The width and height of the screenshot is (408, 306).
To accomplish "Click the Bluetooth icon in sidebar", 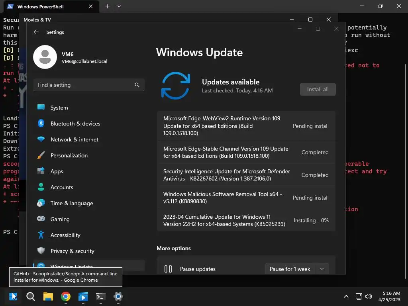I will [41, 123].
